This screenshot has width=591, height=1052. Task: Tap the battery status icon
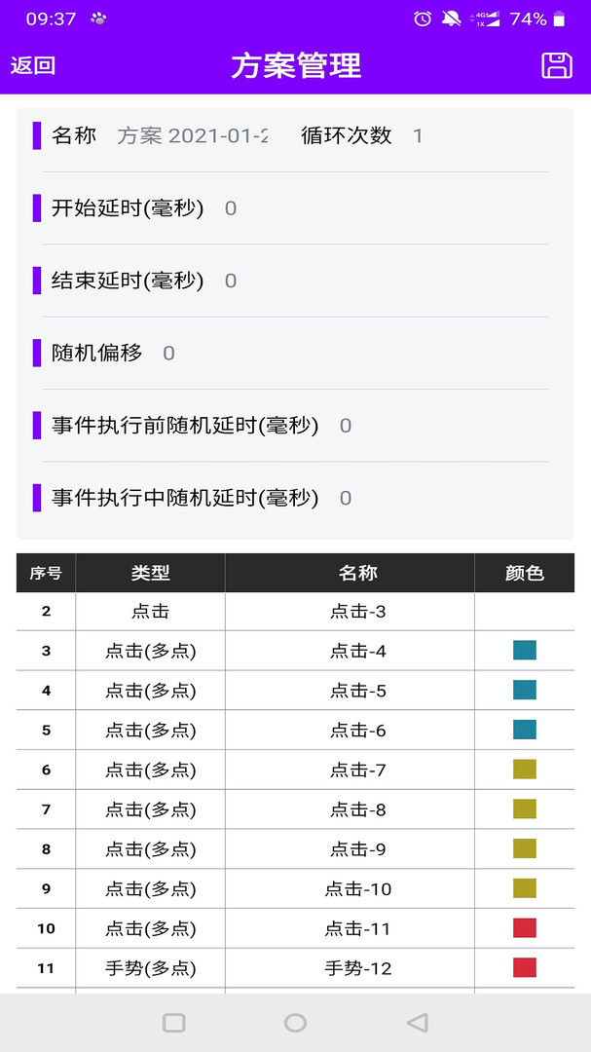coord(559,19)
